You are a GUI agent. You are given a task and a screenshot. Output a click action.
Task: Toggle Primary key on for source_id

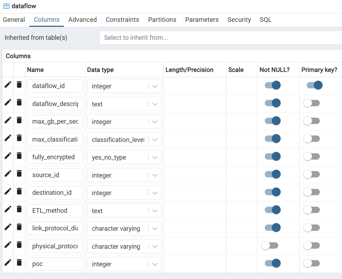pos(311,174)
